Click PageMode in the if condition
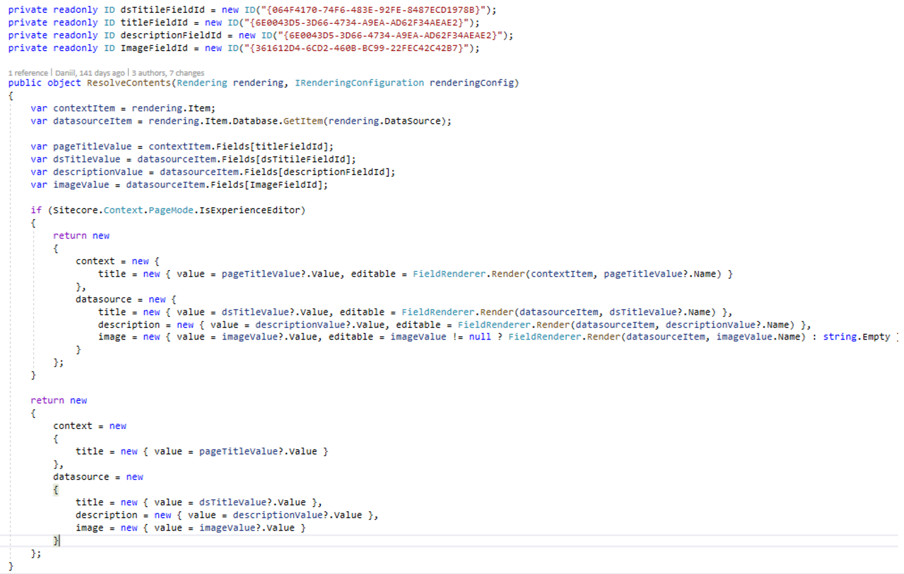The image size is (904, 574). [170, 211]
